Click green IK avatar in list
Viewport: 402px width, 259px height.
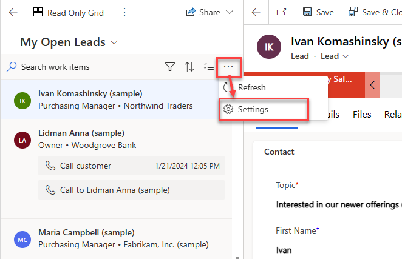click(x=22, y=101)
